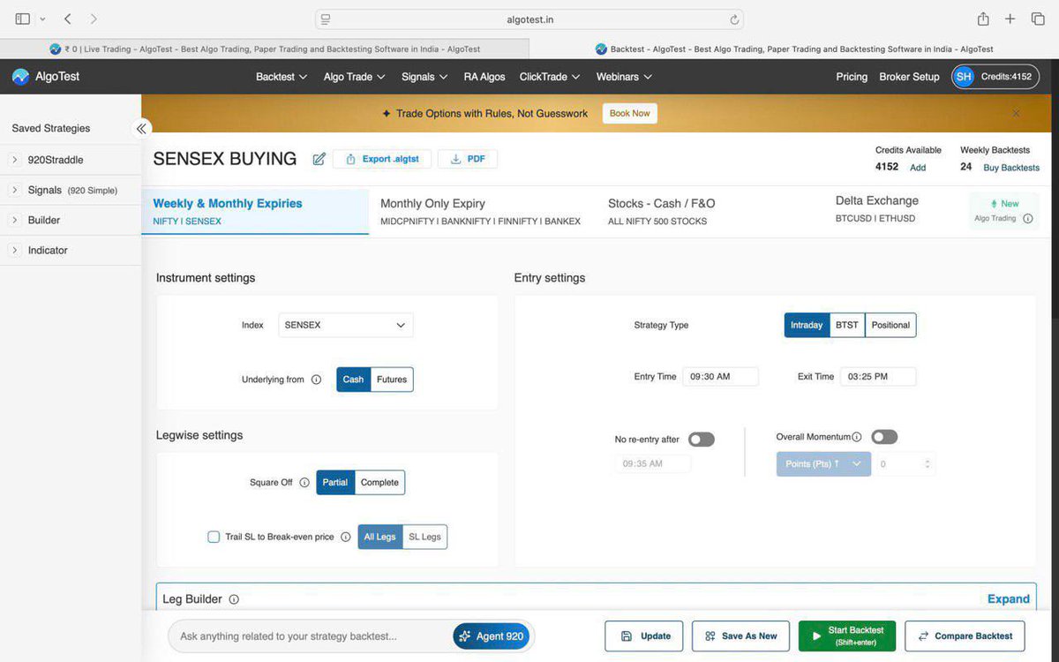
Task: Select All Legs option
Action: pyautogui.click(x=380, y=537)
